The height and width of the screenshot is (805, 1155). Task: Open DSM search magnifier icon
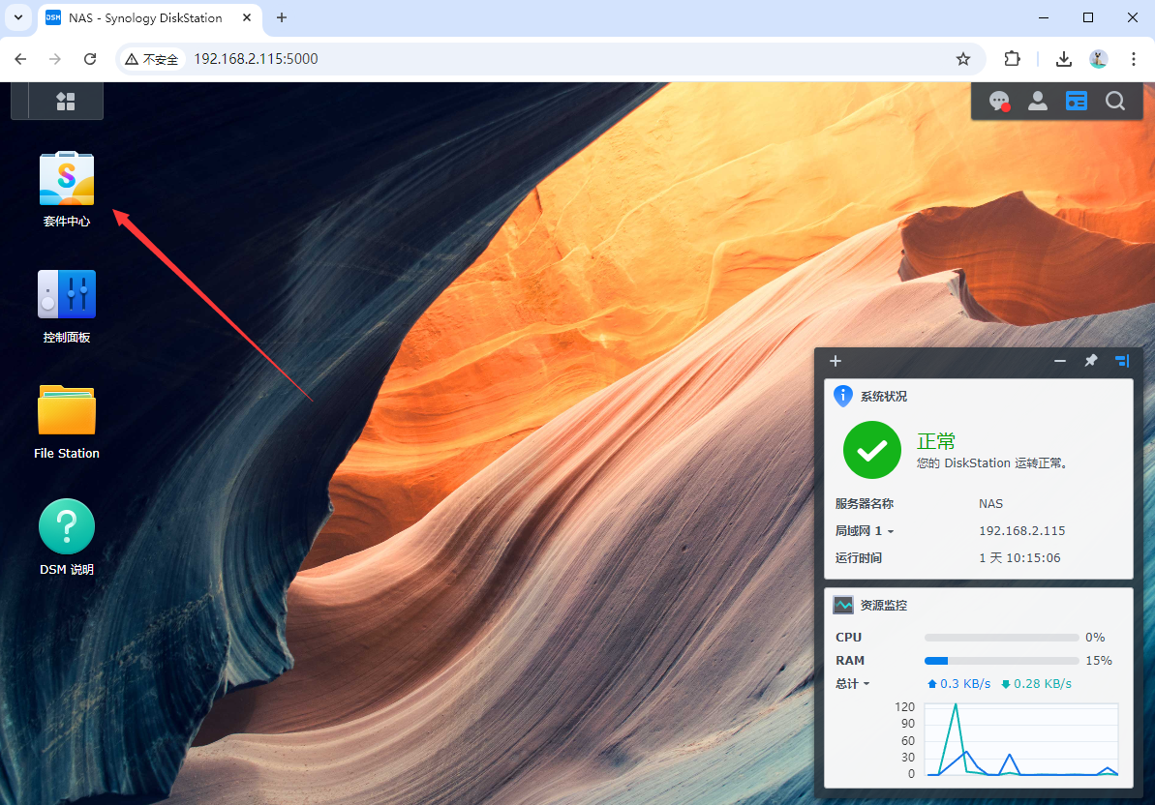(1115, 101)
